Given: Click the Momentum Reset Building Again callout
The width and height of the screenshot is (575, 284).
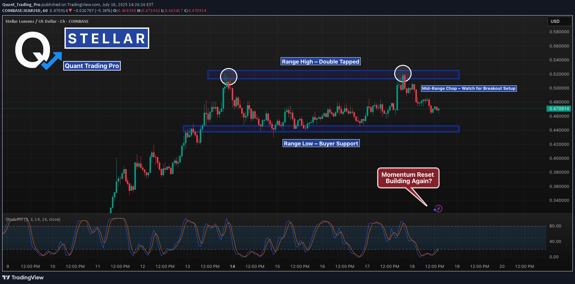Looking at the screenshot, I should pos(408,178).
